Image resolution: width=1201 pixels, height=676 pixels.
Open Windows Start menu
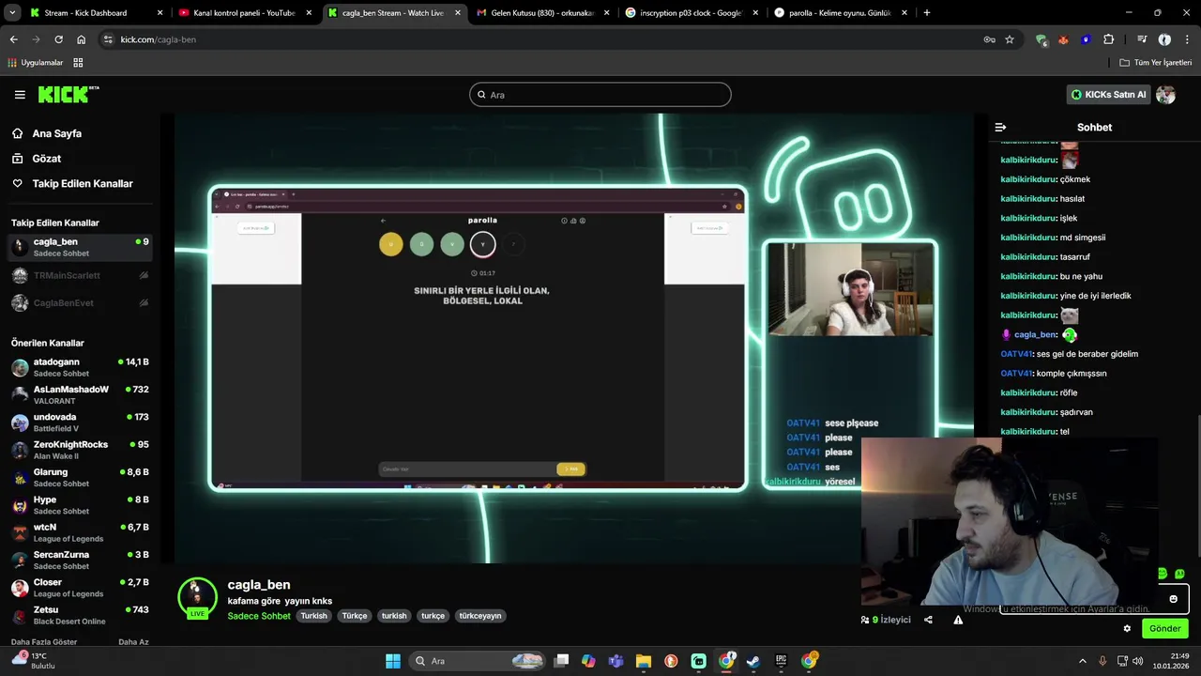392,661
